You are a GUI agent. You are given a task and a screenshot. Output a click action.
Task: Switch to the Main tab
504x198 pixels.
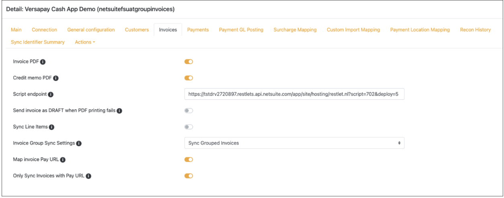pos(16,30)
